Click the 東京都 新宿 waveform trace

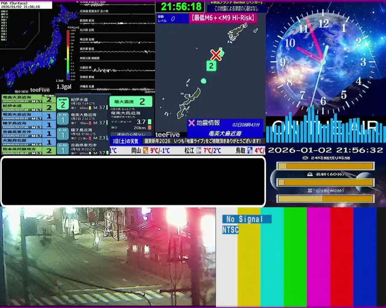coord(117,52)
